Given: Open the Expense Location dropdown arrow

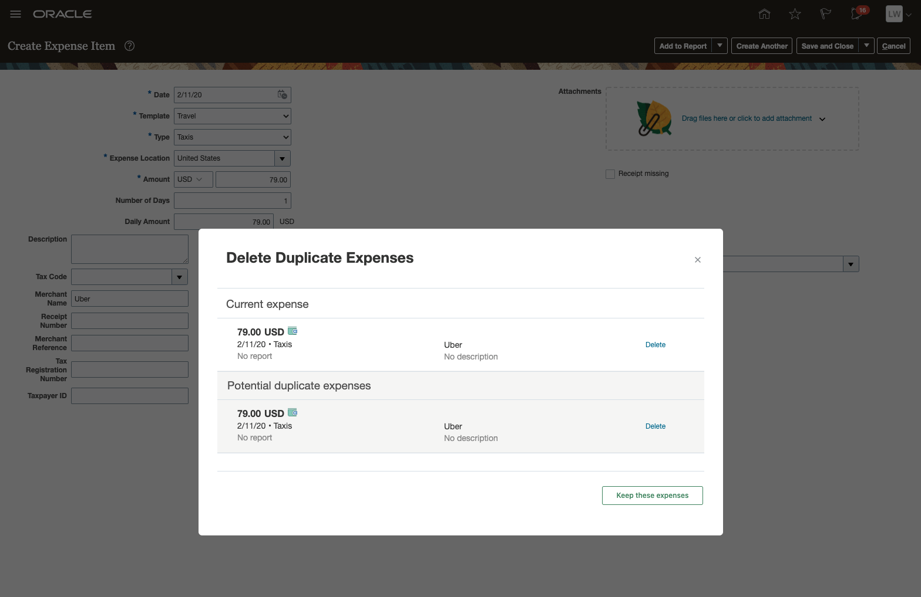Looking at the screenshot, I should click(x=283, y=158).
